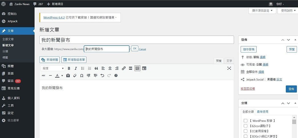Enable distraction-free fullscreen writing mode
Image resolution: width=298 pixels, height=138 pixels.
(x=229, y=69)
